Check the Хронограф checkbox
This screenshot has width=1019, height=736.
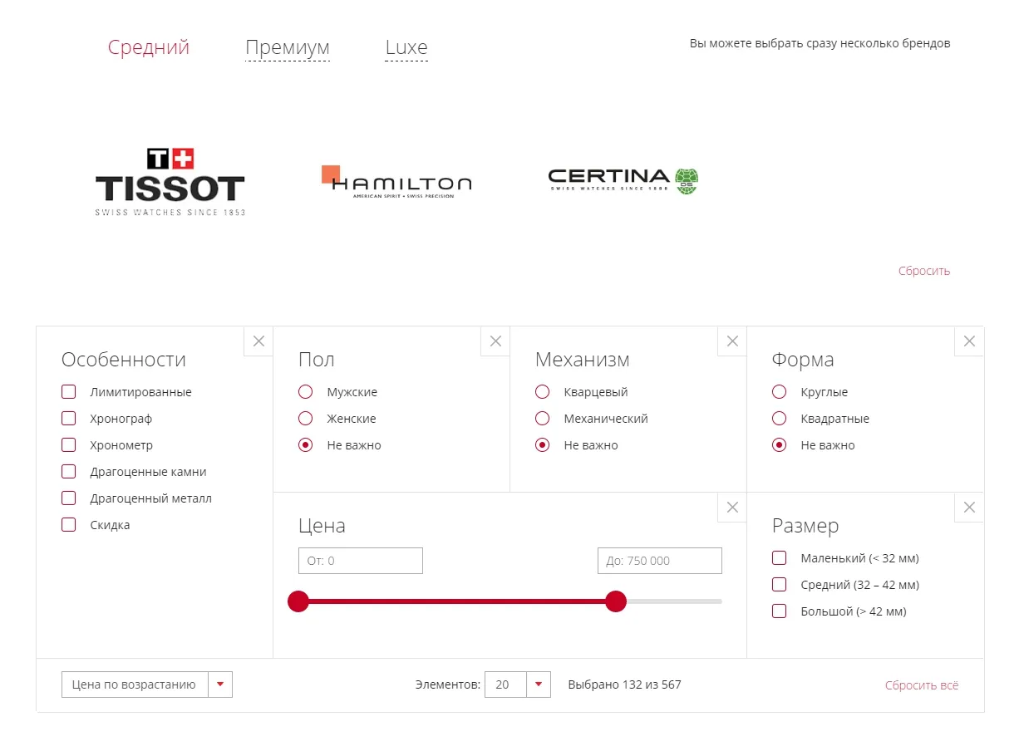click(x=69, y=419)
